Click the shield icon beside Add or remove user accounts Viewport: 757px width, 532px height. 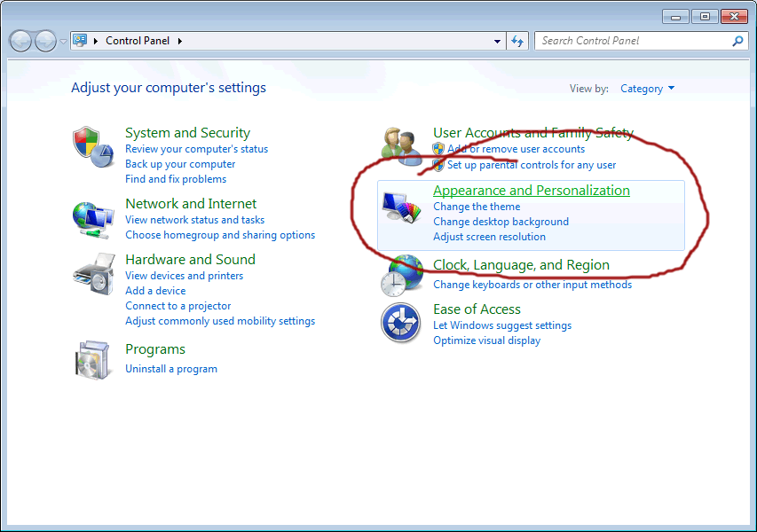438,149
